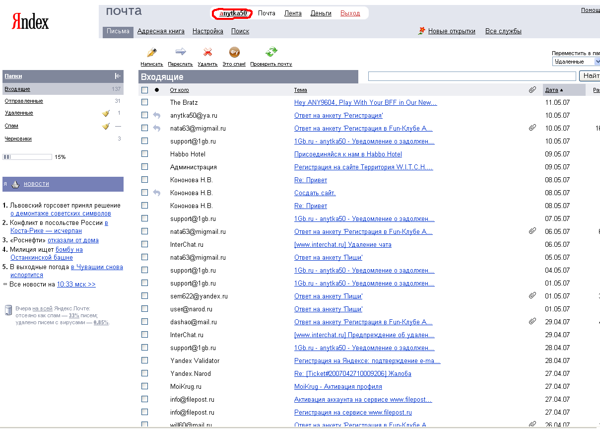Click the Выход logout link
The image size is (600, 429).
350,13
